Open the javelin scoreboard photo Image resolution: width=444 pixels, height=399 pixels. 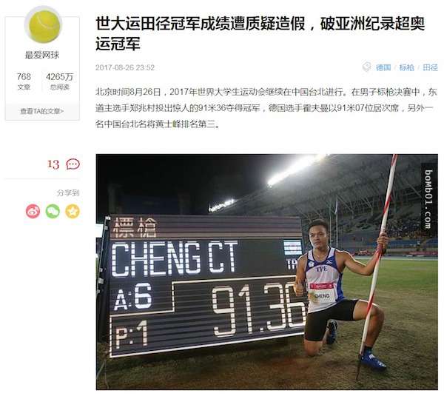tap(267, 272)
